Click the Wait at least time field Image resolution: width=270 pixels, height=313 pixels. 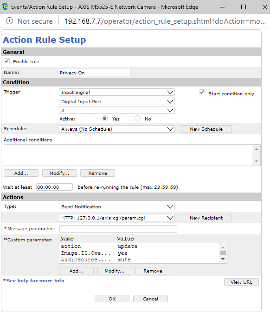(x=54, y=187)
